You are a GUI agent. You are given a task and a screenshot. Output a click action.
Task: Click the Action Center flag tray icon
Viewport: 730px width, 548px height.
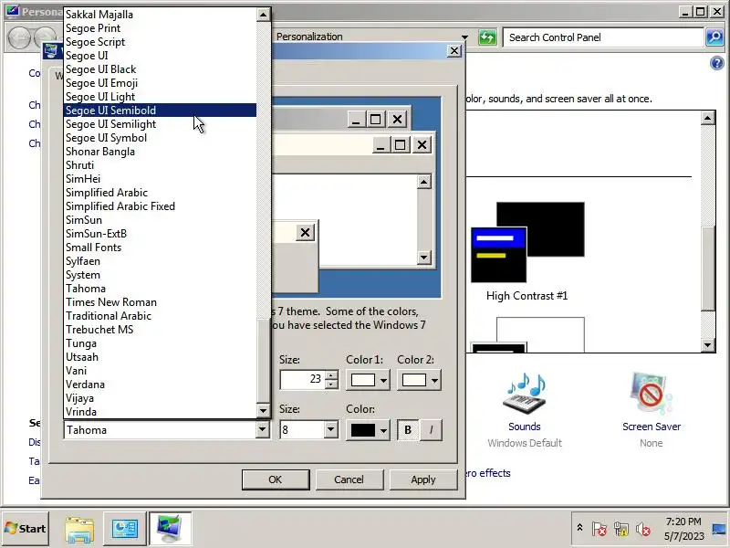(x=600, y=529)
